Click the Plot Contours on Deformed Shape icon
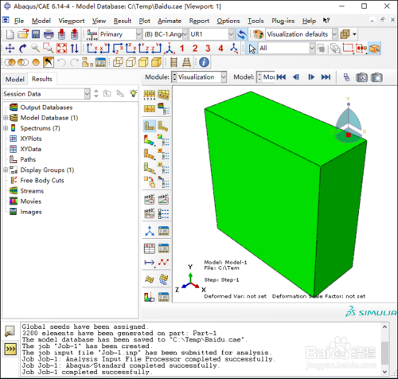 (150, 140)
